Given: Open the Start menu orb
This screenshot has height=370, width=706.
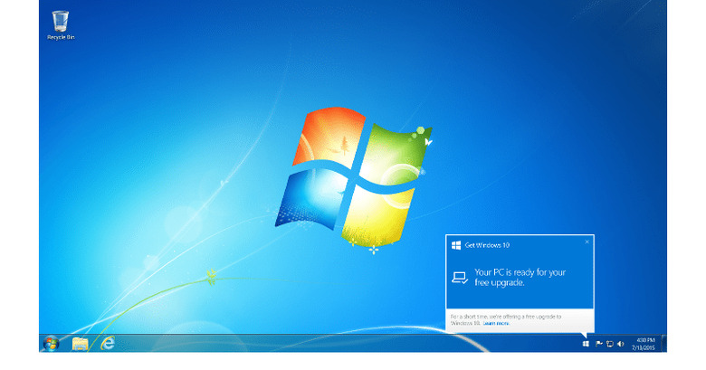Looking at the screenshot, I should (x=51, y=344).
